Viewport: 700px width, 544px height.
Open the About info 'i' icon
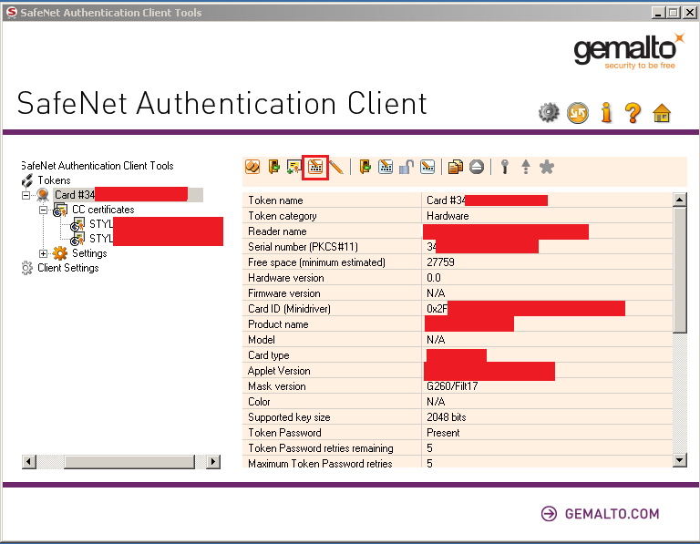pos(605,112)
